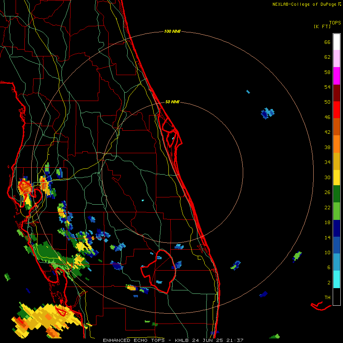The image size is (343, 343).
Task: Click the TOPS legend title
Action: point(335,23)
